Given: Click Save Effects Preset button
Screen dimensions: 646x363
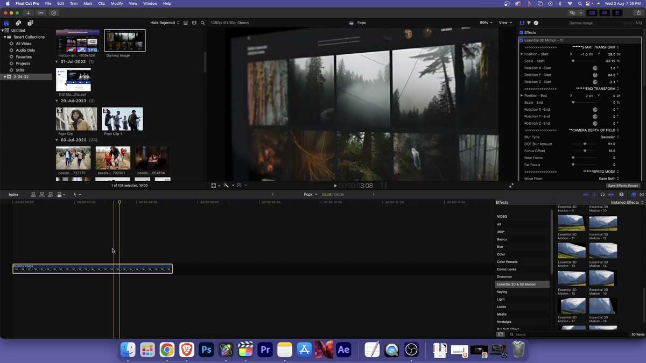Looking at the screenshot, I should pyautogui.click(x=623, y=186).
